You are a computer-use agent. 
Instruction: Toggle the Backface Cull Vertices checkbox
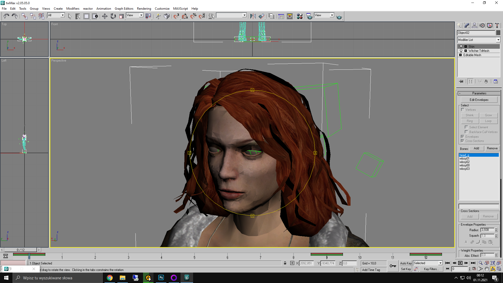click(466, 132)
